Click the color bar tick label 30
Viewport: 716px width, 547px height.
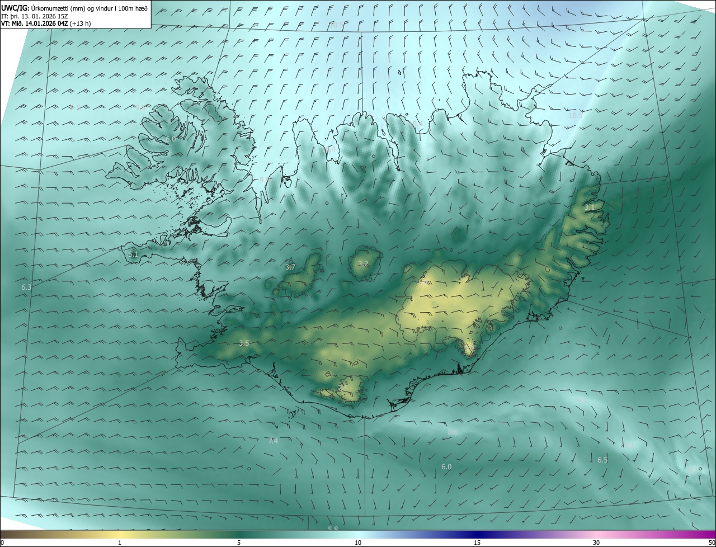[596, 543]
